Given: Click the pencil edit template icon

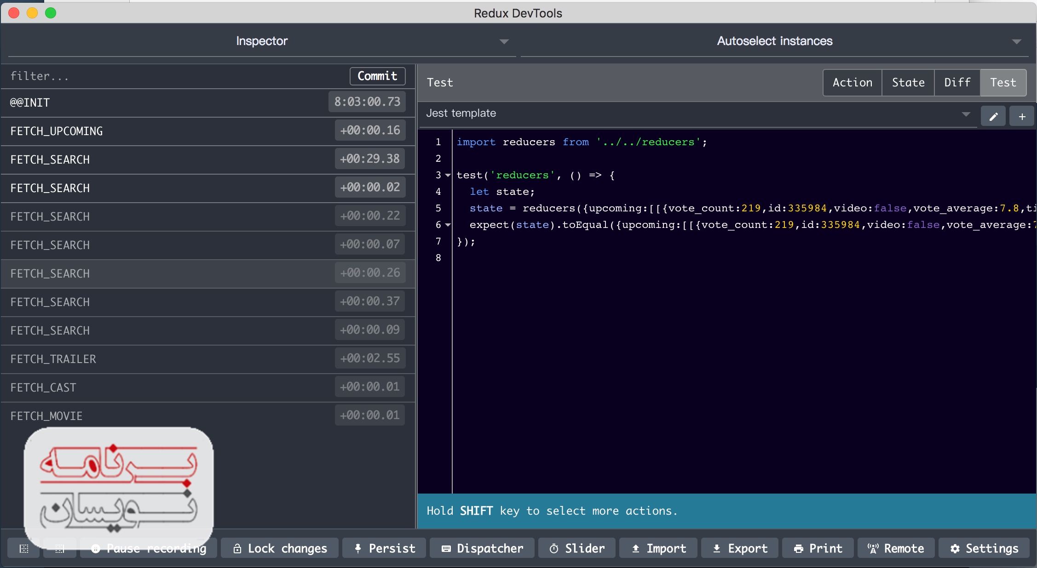Looking at the screenshot, I should pos(993,116).
